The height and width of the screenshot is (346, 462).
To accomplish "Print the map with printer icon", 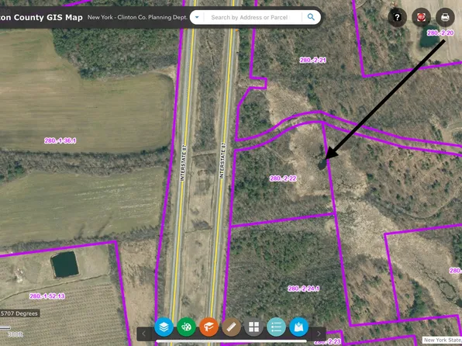I will pyautogui.click(x=445, y=17).
